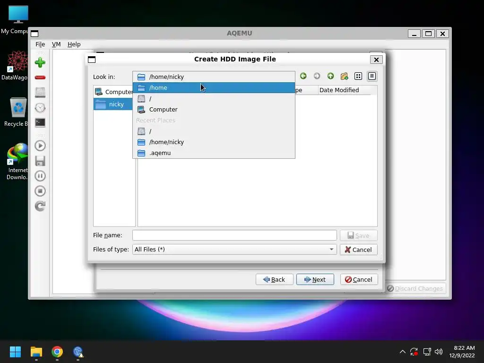Select Internet Download desktop shortcut
Screen dimensions: 484x363
(17, 162)
